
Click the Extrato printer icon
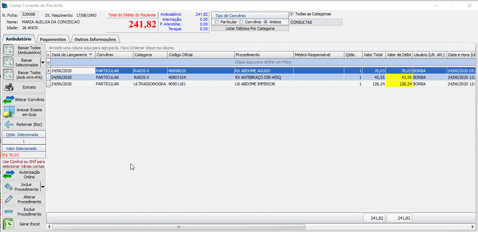tap(9, 87)
